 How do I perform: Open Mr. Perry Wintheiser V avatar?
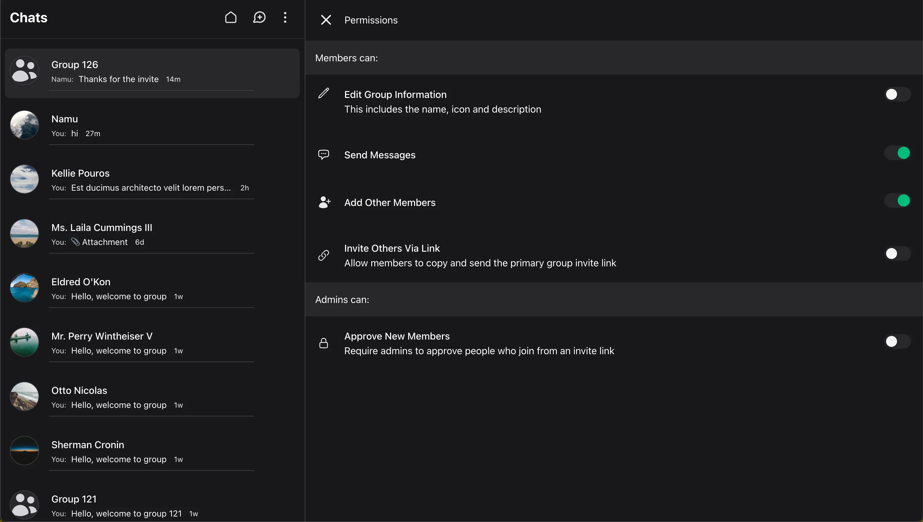24,342
